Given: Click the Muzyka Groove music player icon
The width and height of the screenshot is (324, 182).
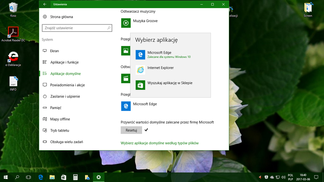Looking at the screenshot, I should click(126, 23).
